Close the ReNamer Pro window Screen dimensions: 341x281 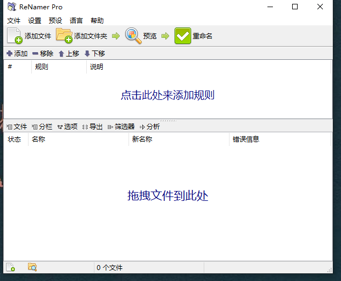[x=320, y=7]
